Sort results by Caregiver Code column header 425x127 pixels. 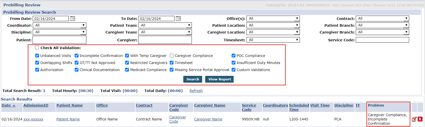pyautogui.click(x=179, y=107)
